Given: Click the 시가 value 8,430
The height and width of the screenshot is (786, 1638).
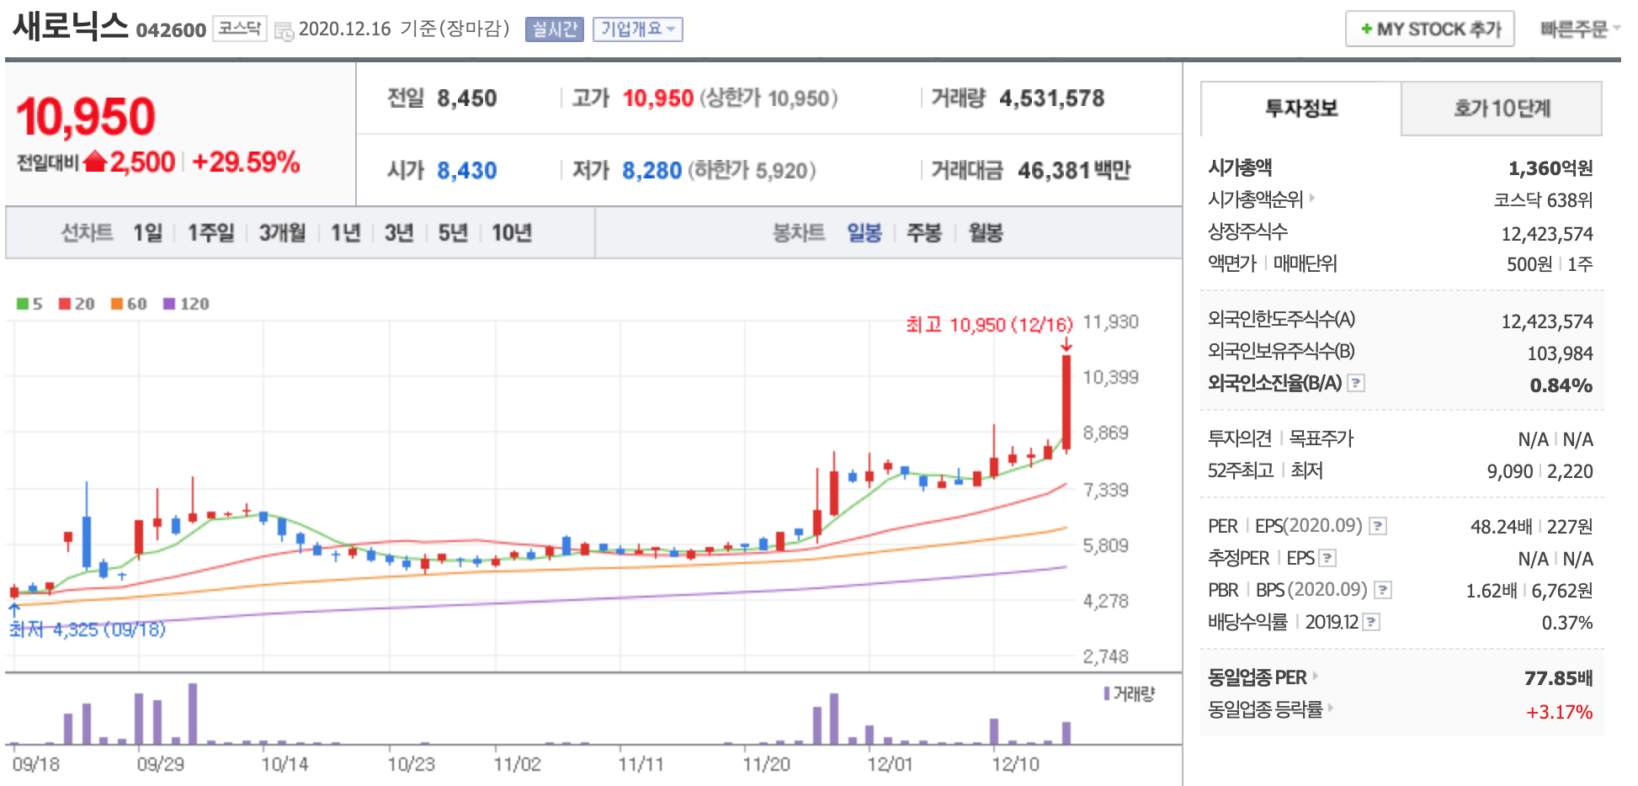Looking at the screenshot, I should 466,171.
